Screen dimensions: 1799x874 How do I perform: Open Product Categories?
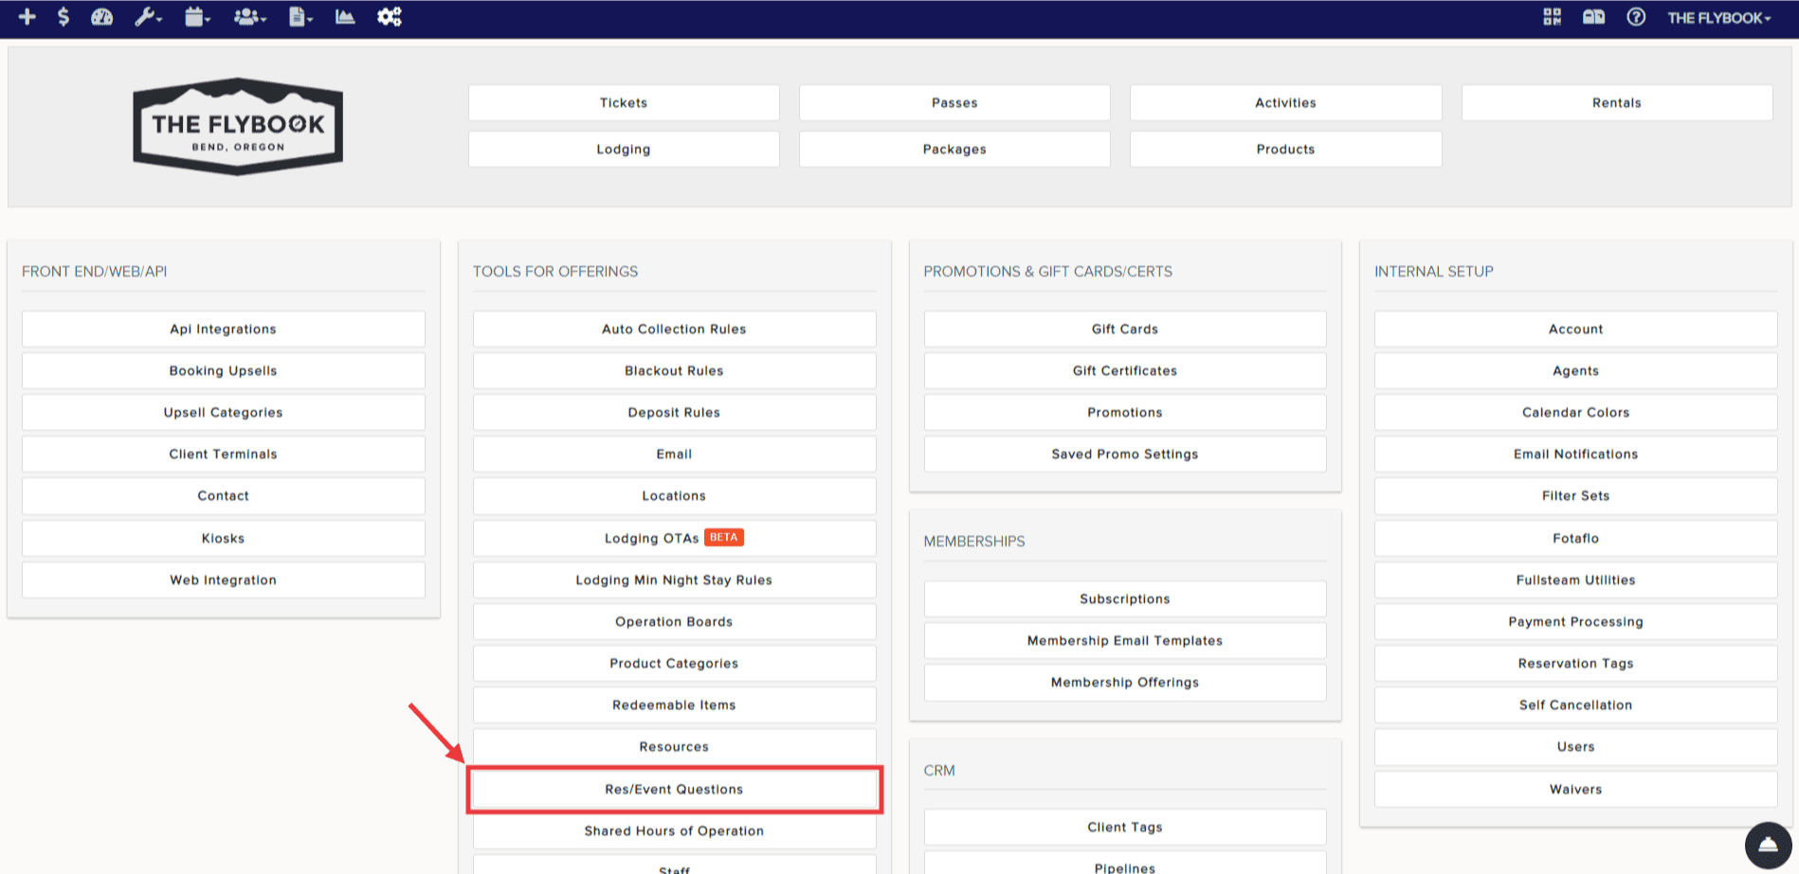(674, 664)
